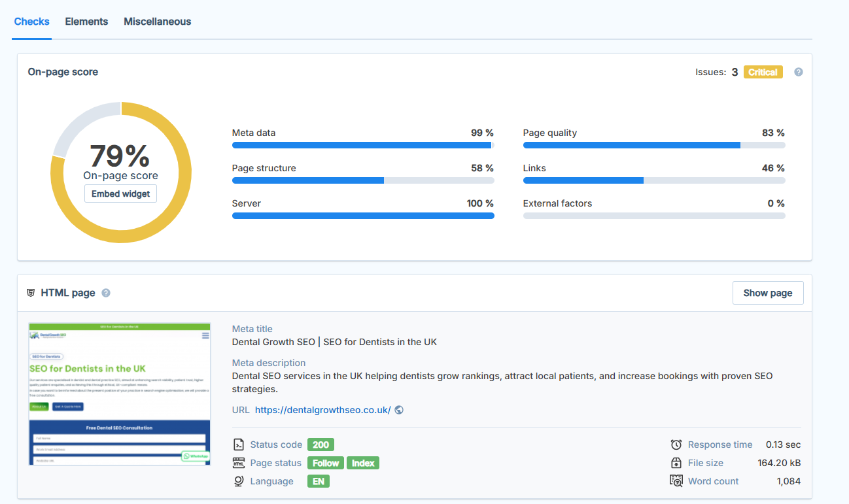Screen dimensions: 849x504
Task: Click the Page structure progress bar
Action: (363, 180)
